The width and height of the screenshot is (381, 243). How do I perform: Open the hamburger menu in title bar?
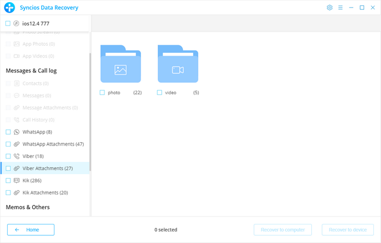(x=340, y=8)
